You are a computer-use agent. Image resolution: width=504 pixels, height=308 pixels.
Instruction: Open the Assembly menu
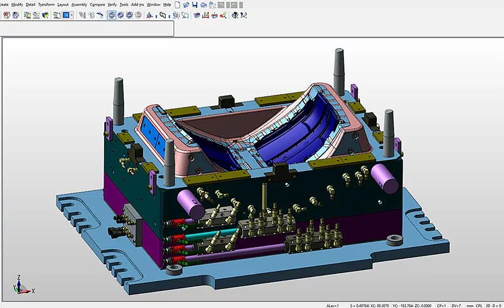(x=79, y=4)
